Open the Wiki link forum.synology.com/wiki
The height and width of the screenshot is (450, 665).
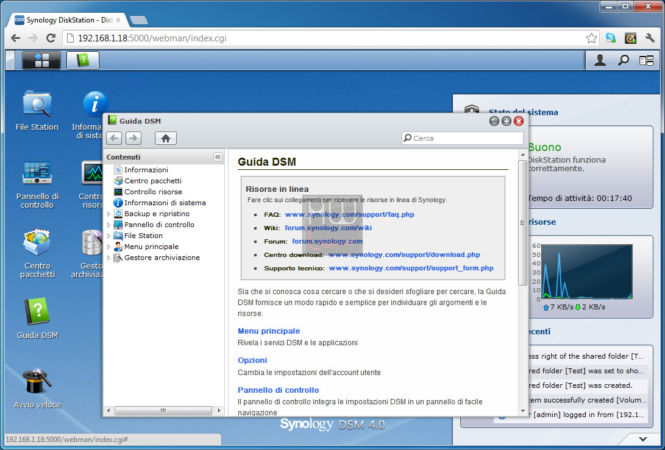click(x=329, y=228)
